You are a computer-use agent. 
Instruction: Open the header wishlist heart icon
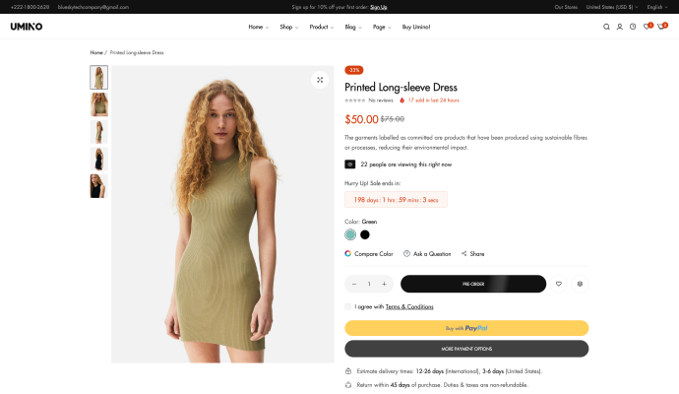[x=647, y=27]
